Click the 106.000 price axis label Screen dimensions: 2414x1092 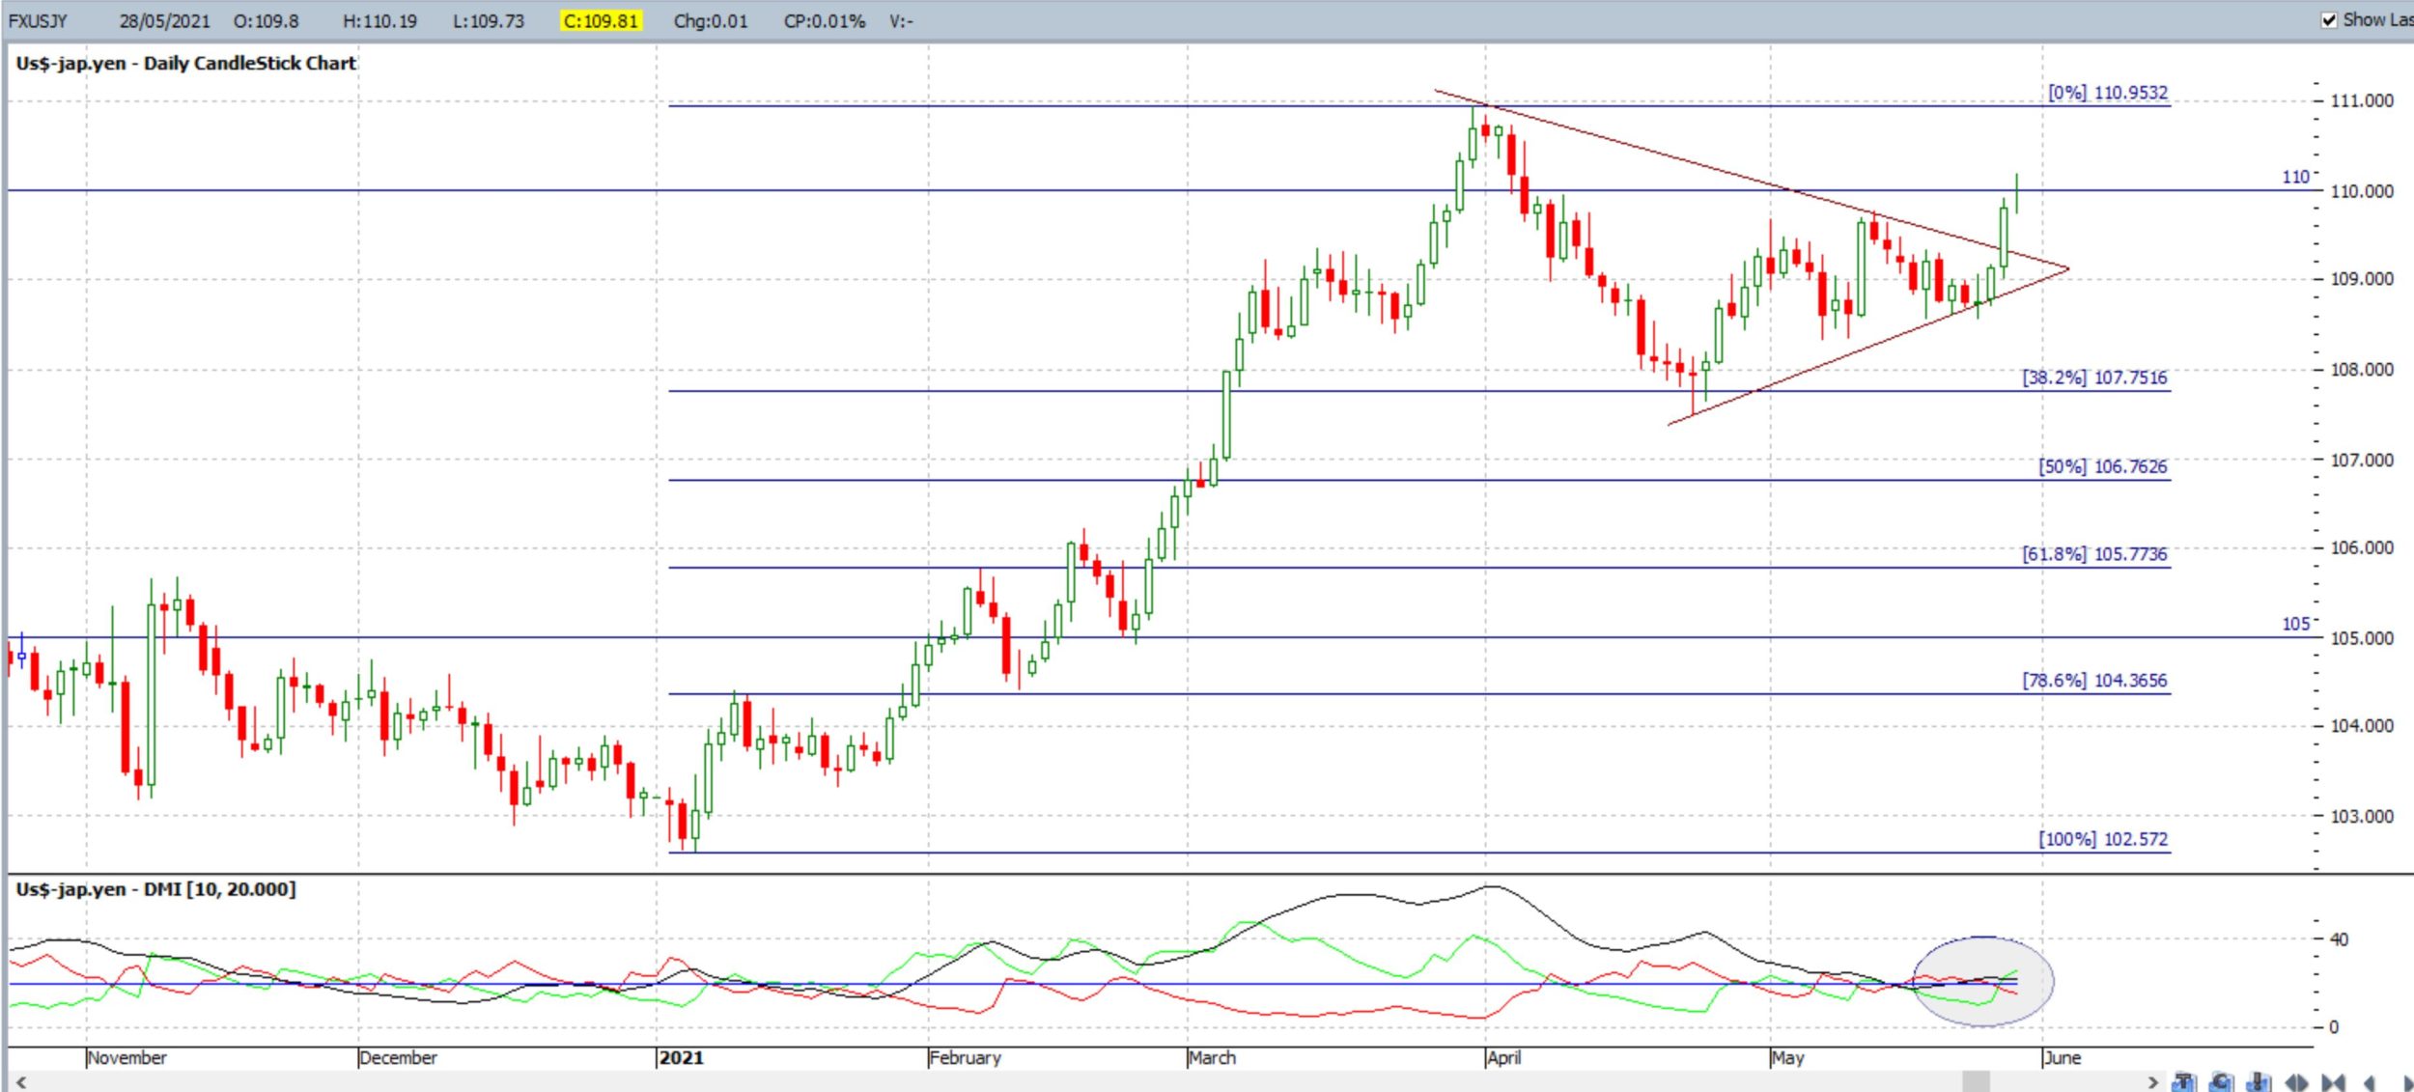[2362, 547]
